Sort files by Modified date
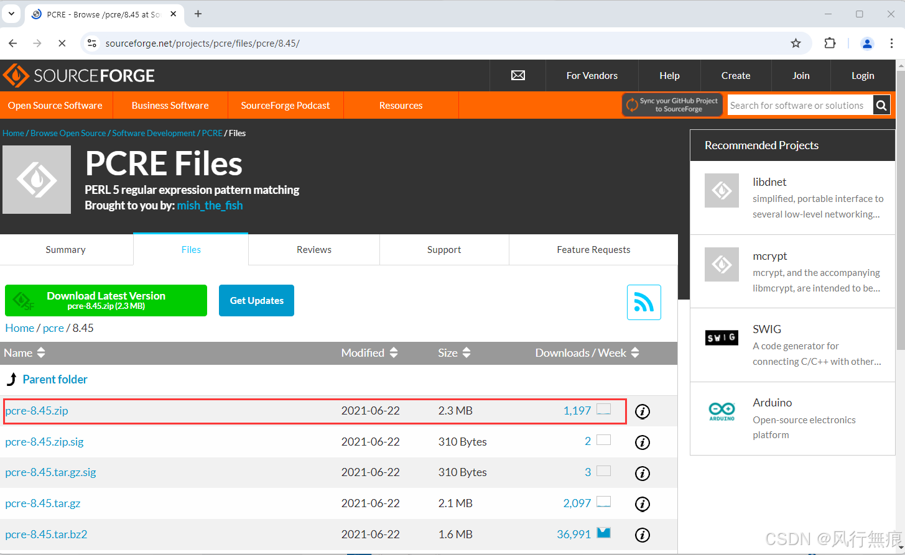The height and width of the screenshot is (555, 905). (x=369, y=352)
